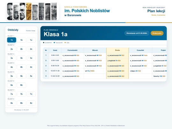Select class 2c
The width and height of the screenshot is (172, 129).
point(31,49)
